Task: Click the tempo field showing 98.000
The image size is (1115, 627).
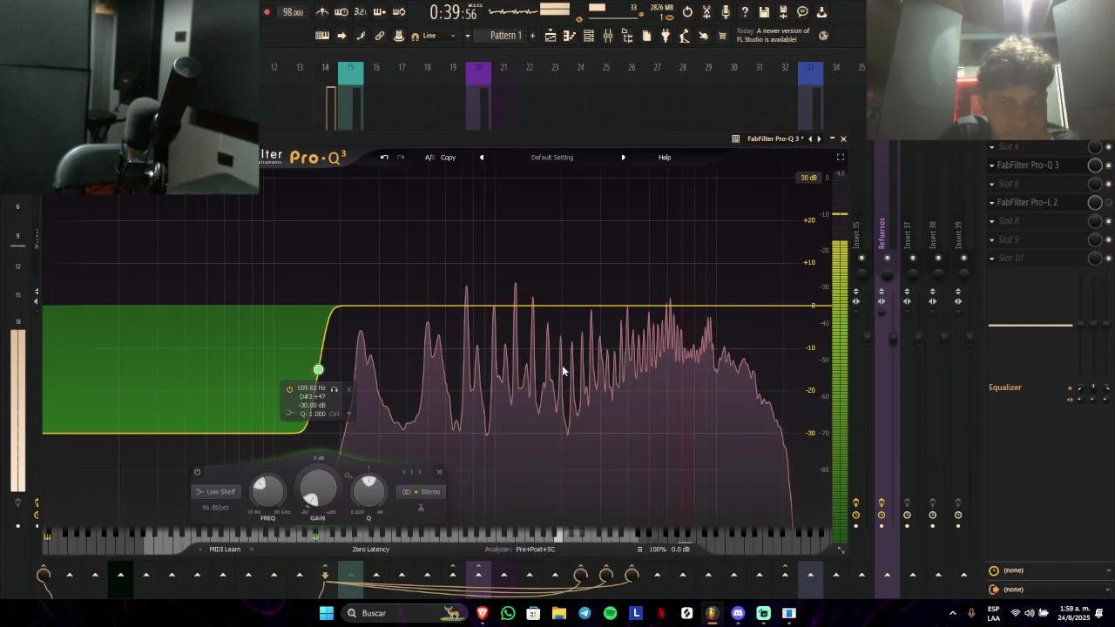Action: [x=294, y=12]
